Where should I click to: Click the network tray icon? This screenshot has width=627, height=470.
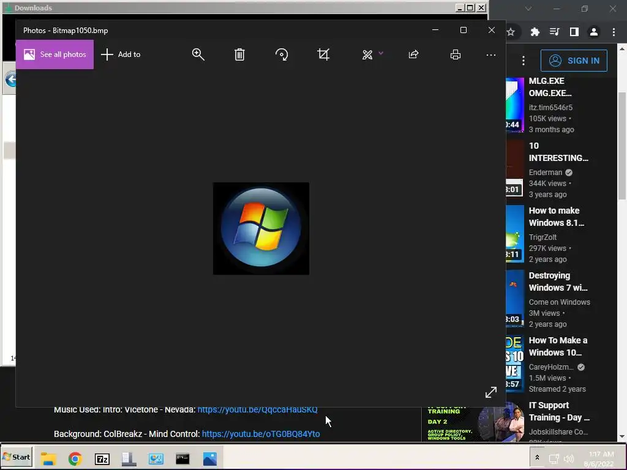point(554,459)
